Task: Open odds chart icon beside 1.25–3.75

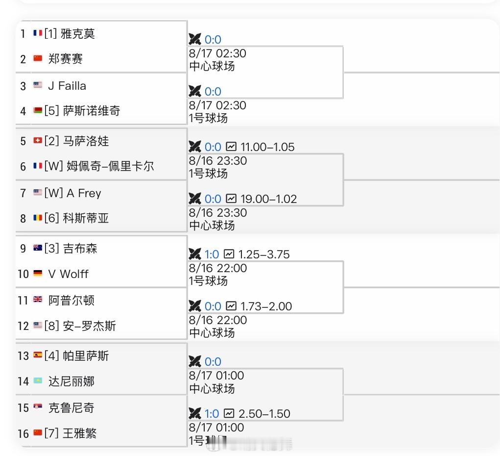Action: (229, 254)
